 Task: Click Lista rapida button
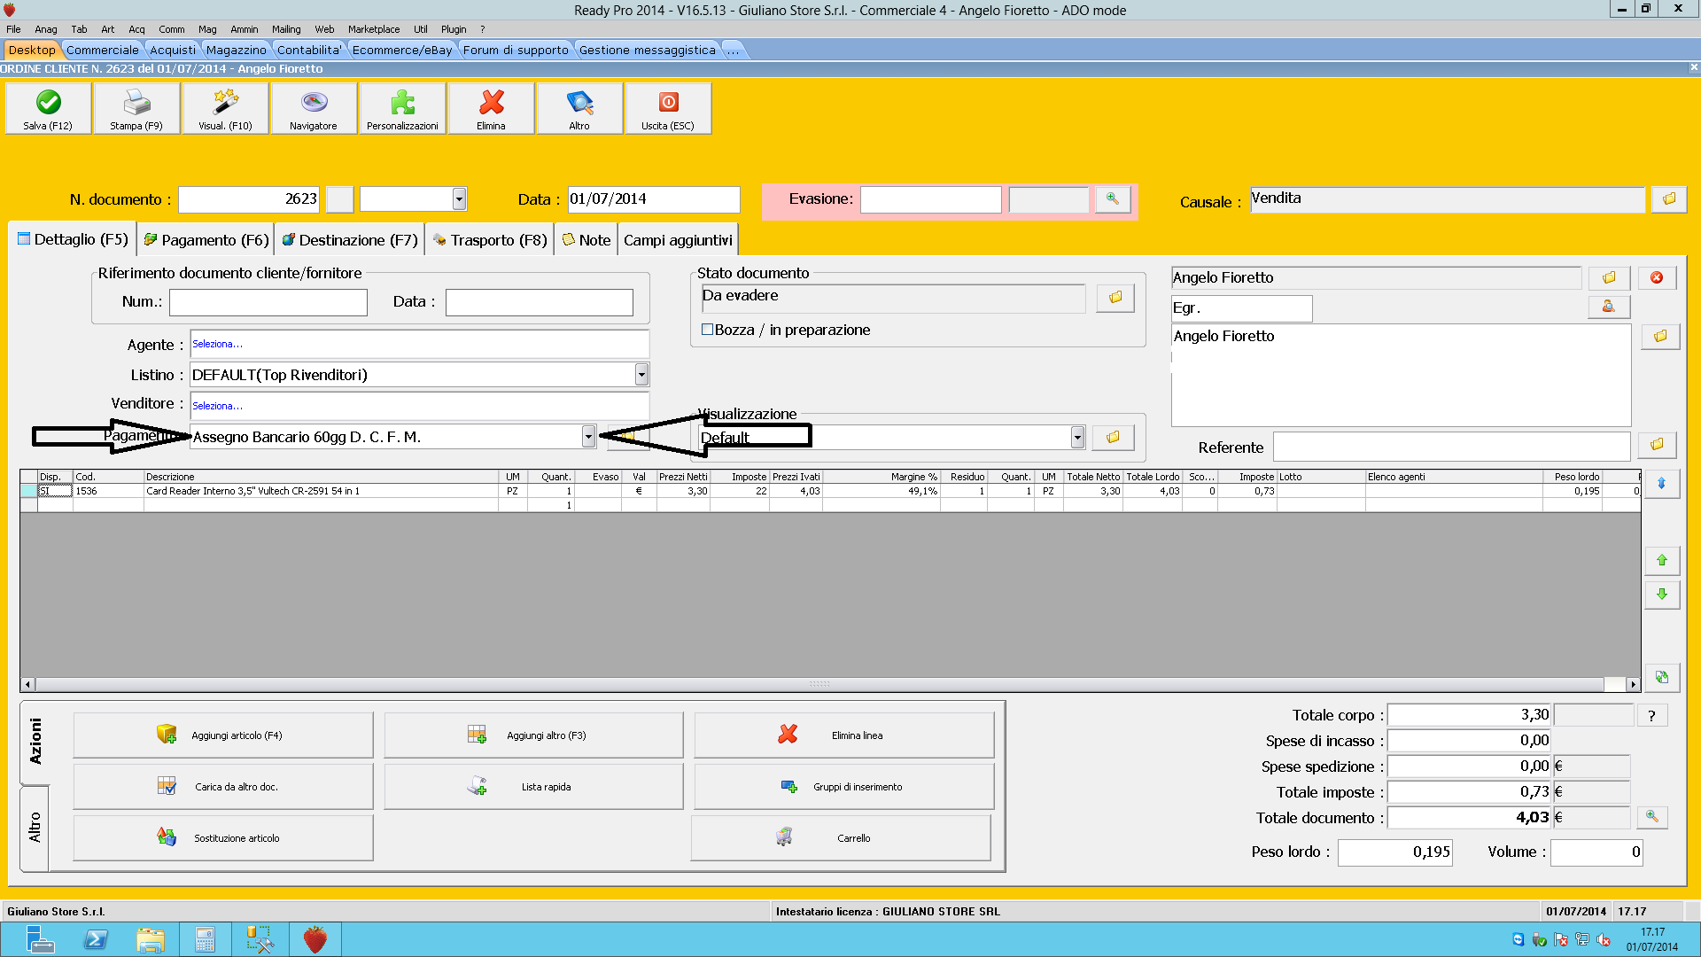coord(533,787)
